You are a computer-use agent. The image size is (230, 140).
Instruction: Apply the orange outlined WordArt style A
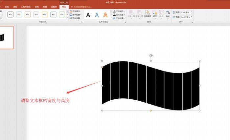coord(105,15)
